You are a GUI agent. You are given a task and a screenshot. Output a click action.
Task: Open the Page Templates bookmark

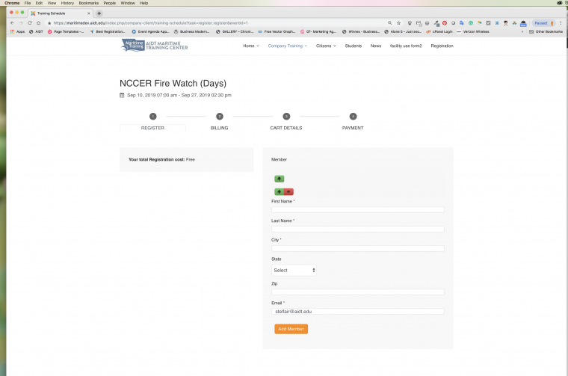(66, 31)
